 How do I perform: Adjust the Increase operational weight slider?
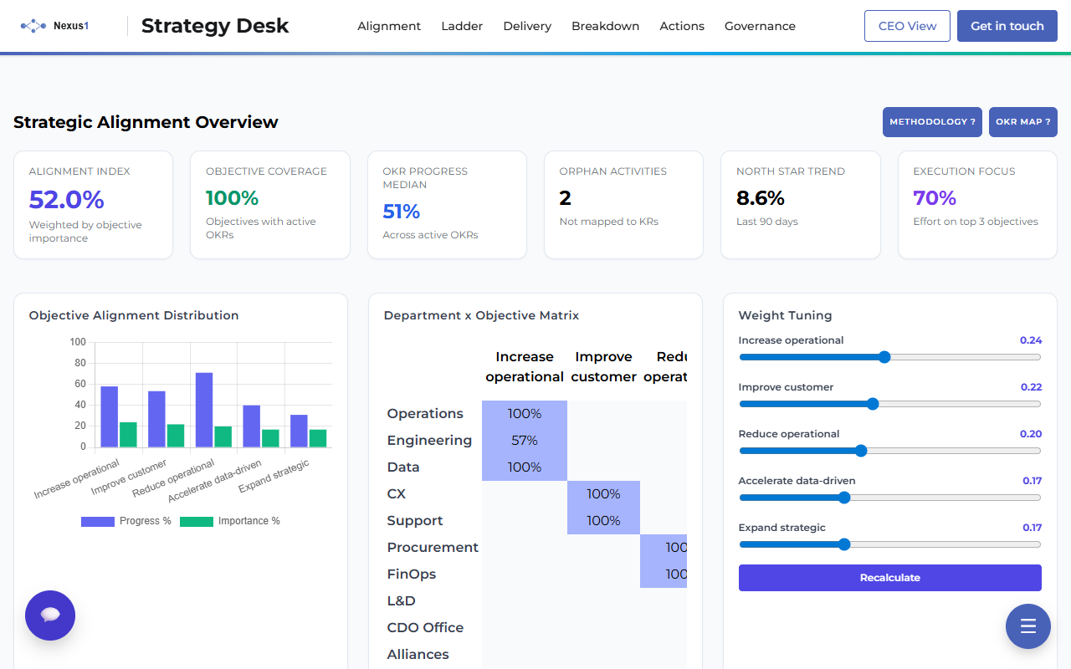[884, 356]
